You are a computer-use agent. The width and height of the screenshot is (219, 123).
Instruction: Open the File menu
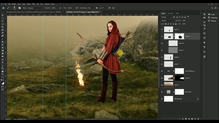pyautogui.click(x=5, y=4)
